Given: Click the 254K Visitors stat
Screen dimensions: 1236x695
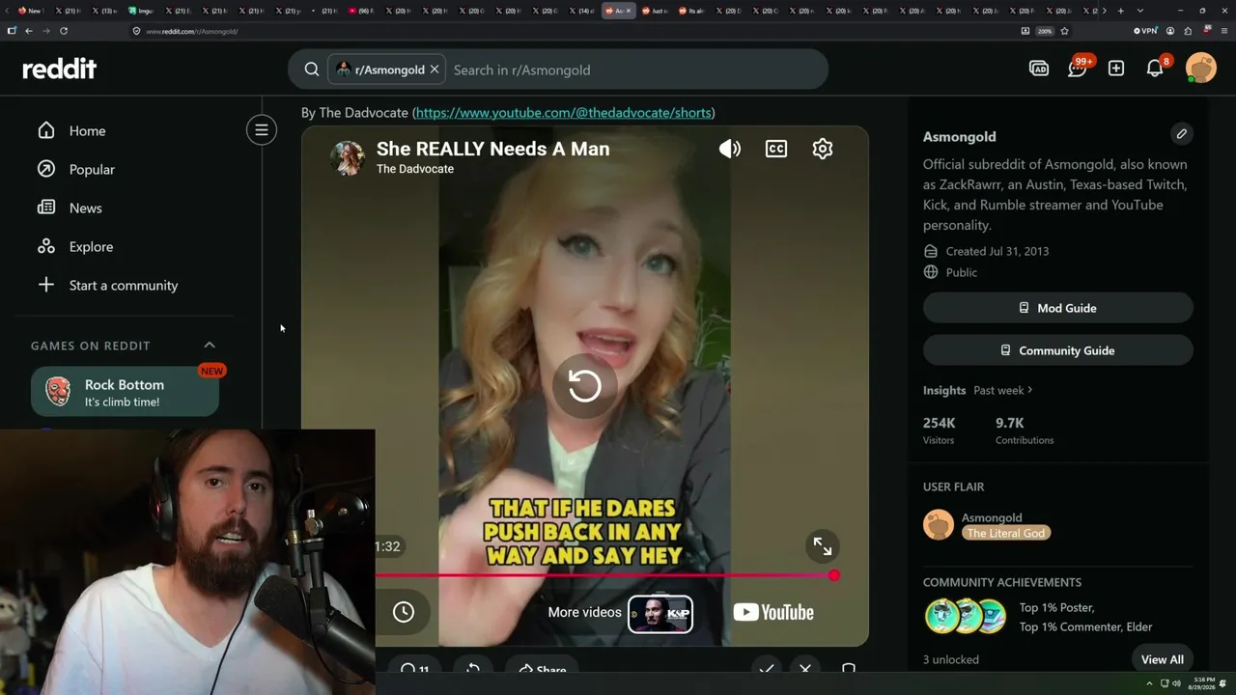Looking at the screenshot, I should point(940,431).
